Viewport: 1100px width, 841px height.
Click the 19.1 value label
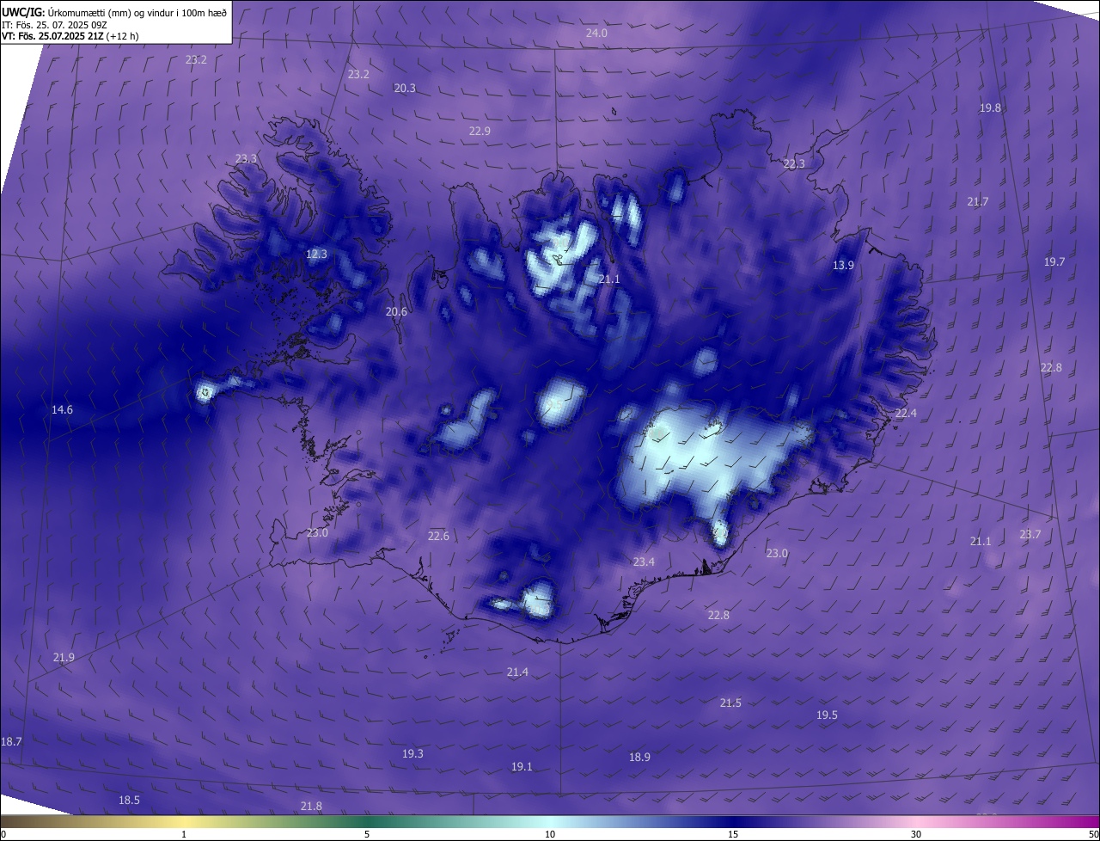[x=522, y=766]
